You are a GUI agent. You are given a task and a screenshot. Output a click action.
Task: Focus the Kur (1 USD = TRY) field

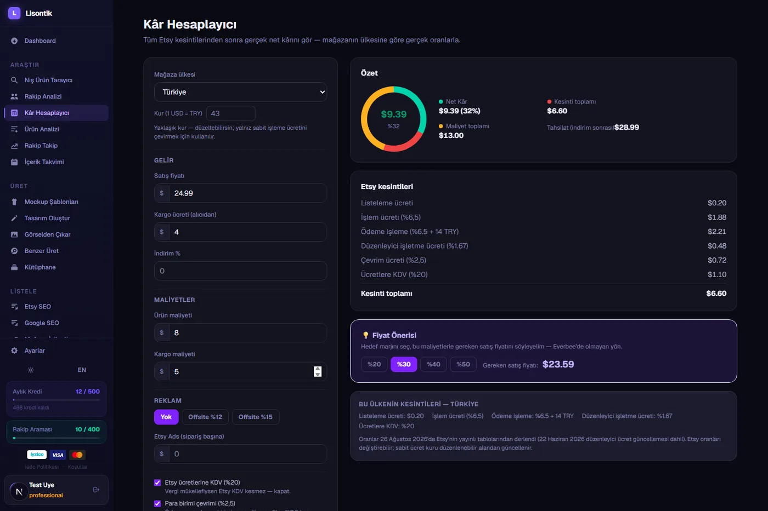tap(230, 113)
